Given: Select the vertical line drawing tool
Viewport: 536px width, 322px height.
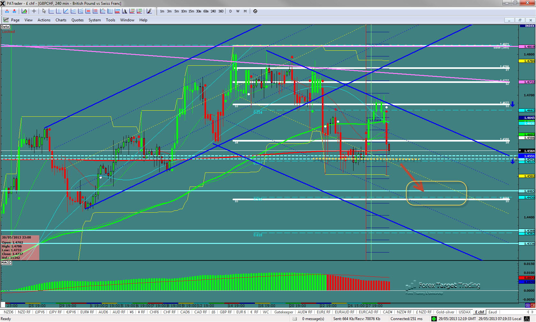Looking at the screenshot, I should (x=58, y=11).
